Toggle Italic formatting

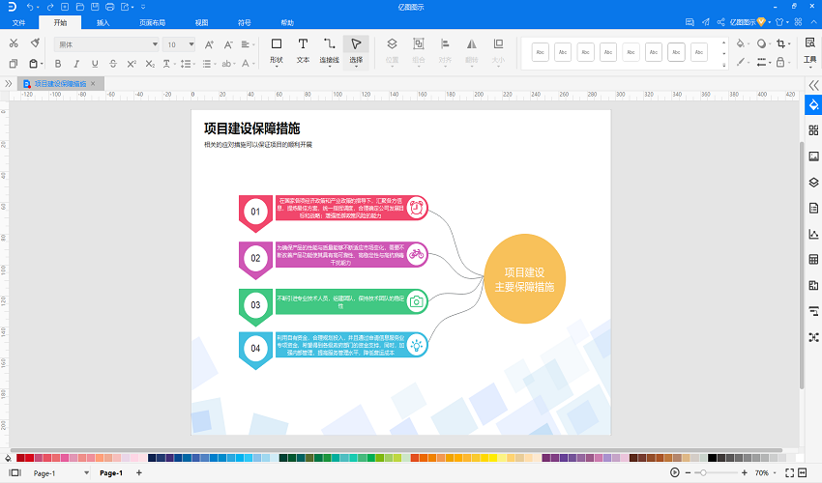coord(76,64)
